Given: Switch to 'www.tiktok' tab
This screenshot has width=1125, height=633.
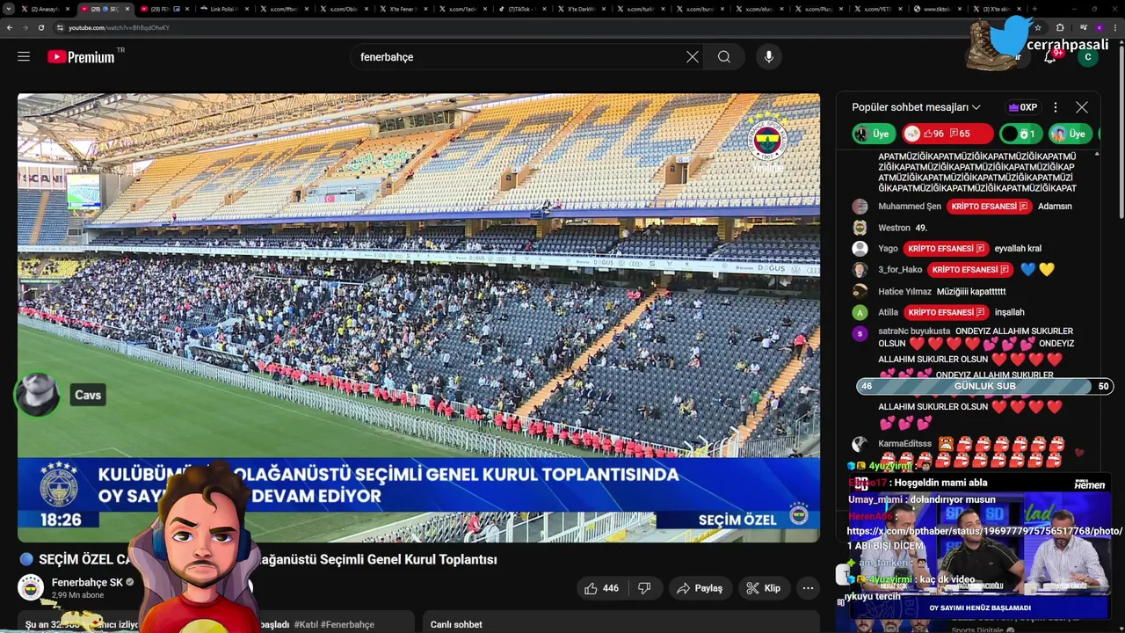Looking at the screenshot, I should (x=934, y=9).
